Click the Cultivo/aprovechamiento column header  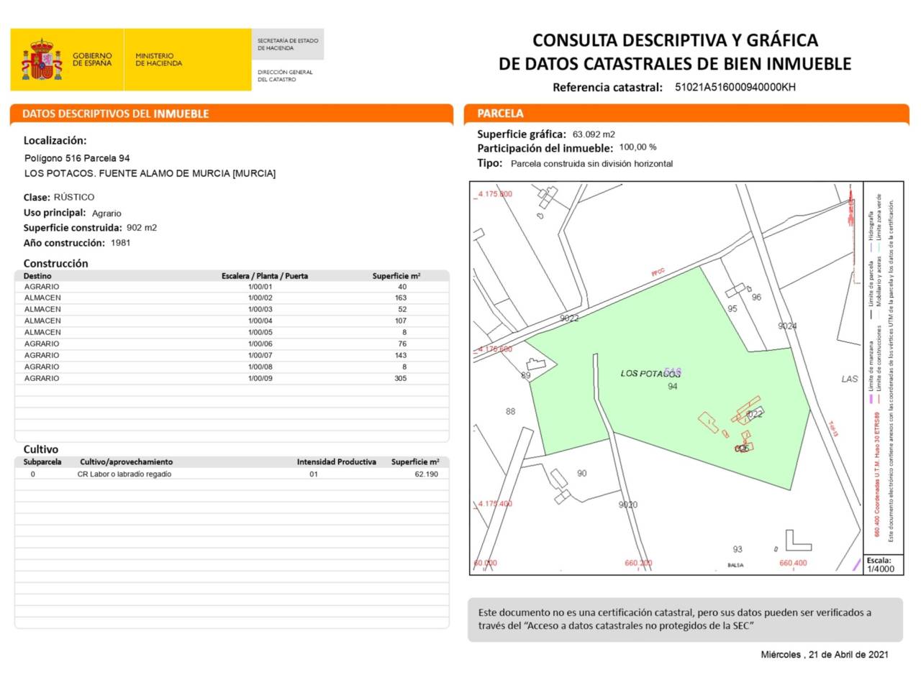pos(127,462)
